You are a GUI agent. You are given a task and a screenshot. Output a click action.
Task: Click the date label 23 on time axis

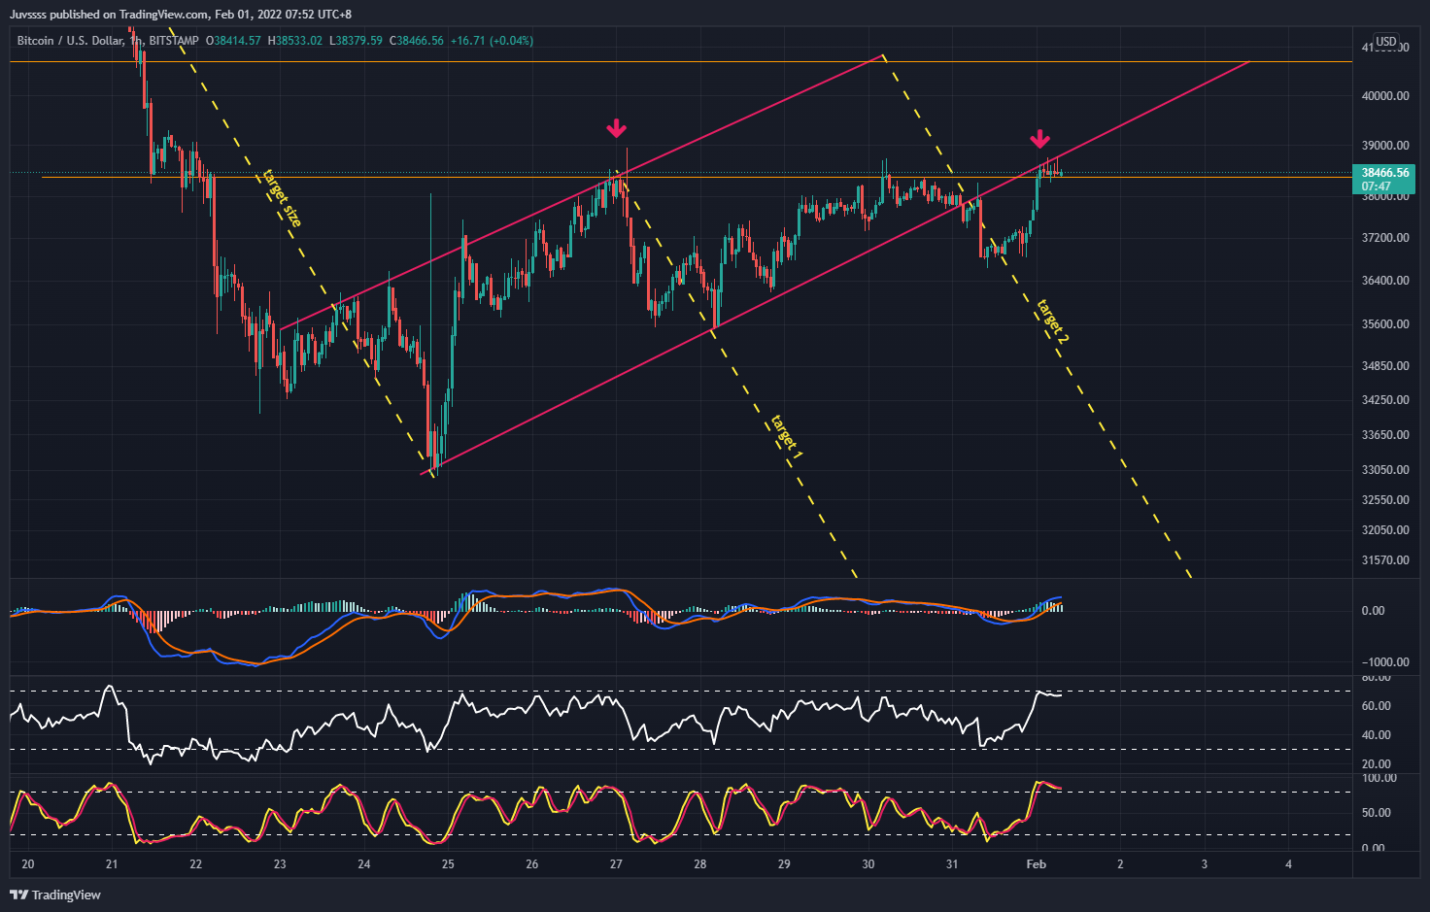[280, 864]
